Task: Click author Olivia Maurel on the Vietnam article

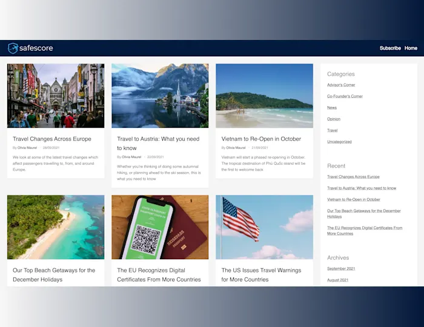Action: [236, 148]
